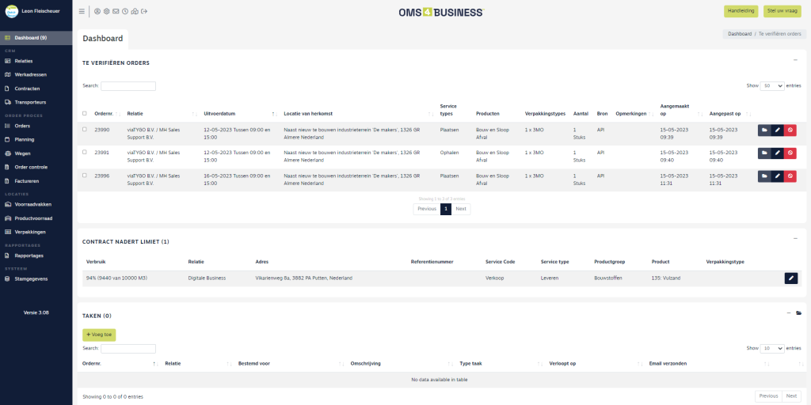
Task: Toggle the hamburger sidebar menu
Action: pos(82,11)
